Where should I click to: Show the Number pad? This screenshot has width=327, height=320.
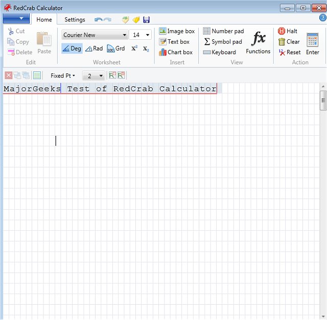click(223, 31)
